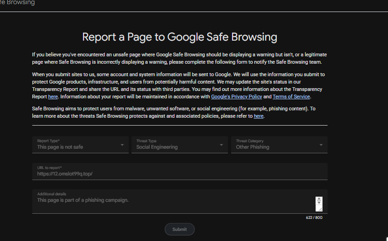The width and height of the screenshot is (388, 241).
Task: Open the Terms of Service link
Action: pyautogui.click(x=291, y=96)
